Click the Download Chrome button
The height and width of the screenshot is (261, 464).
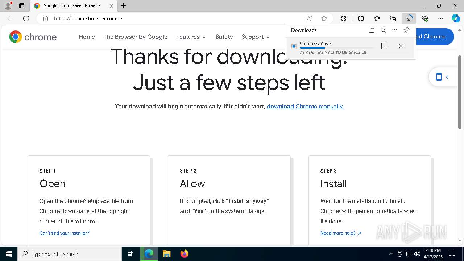(x=434, y=37)
